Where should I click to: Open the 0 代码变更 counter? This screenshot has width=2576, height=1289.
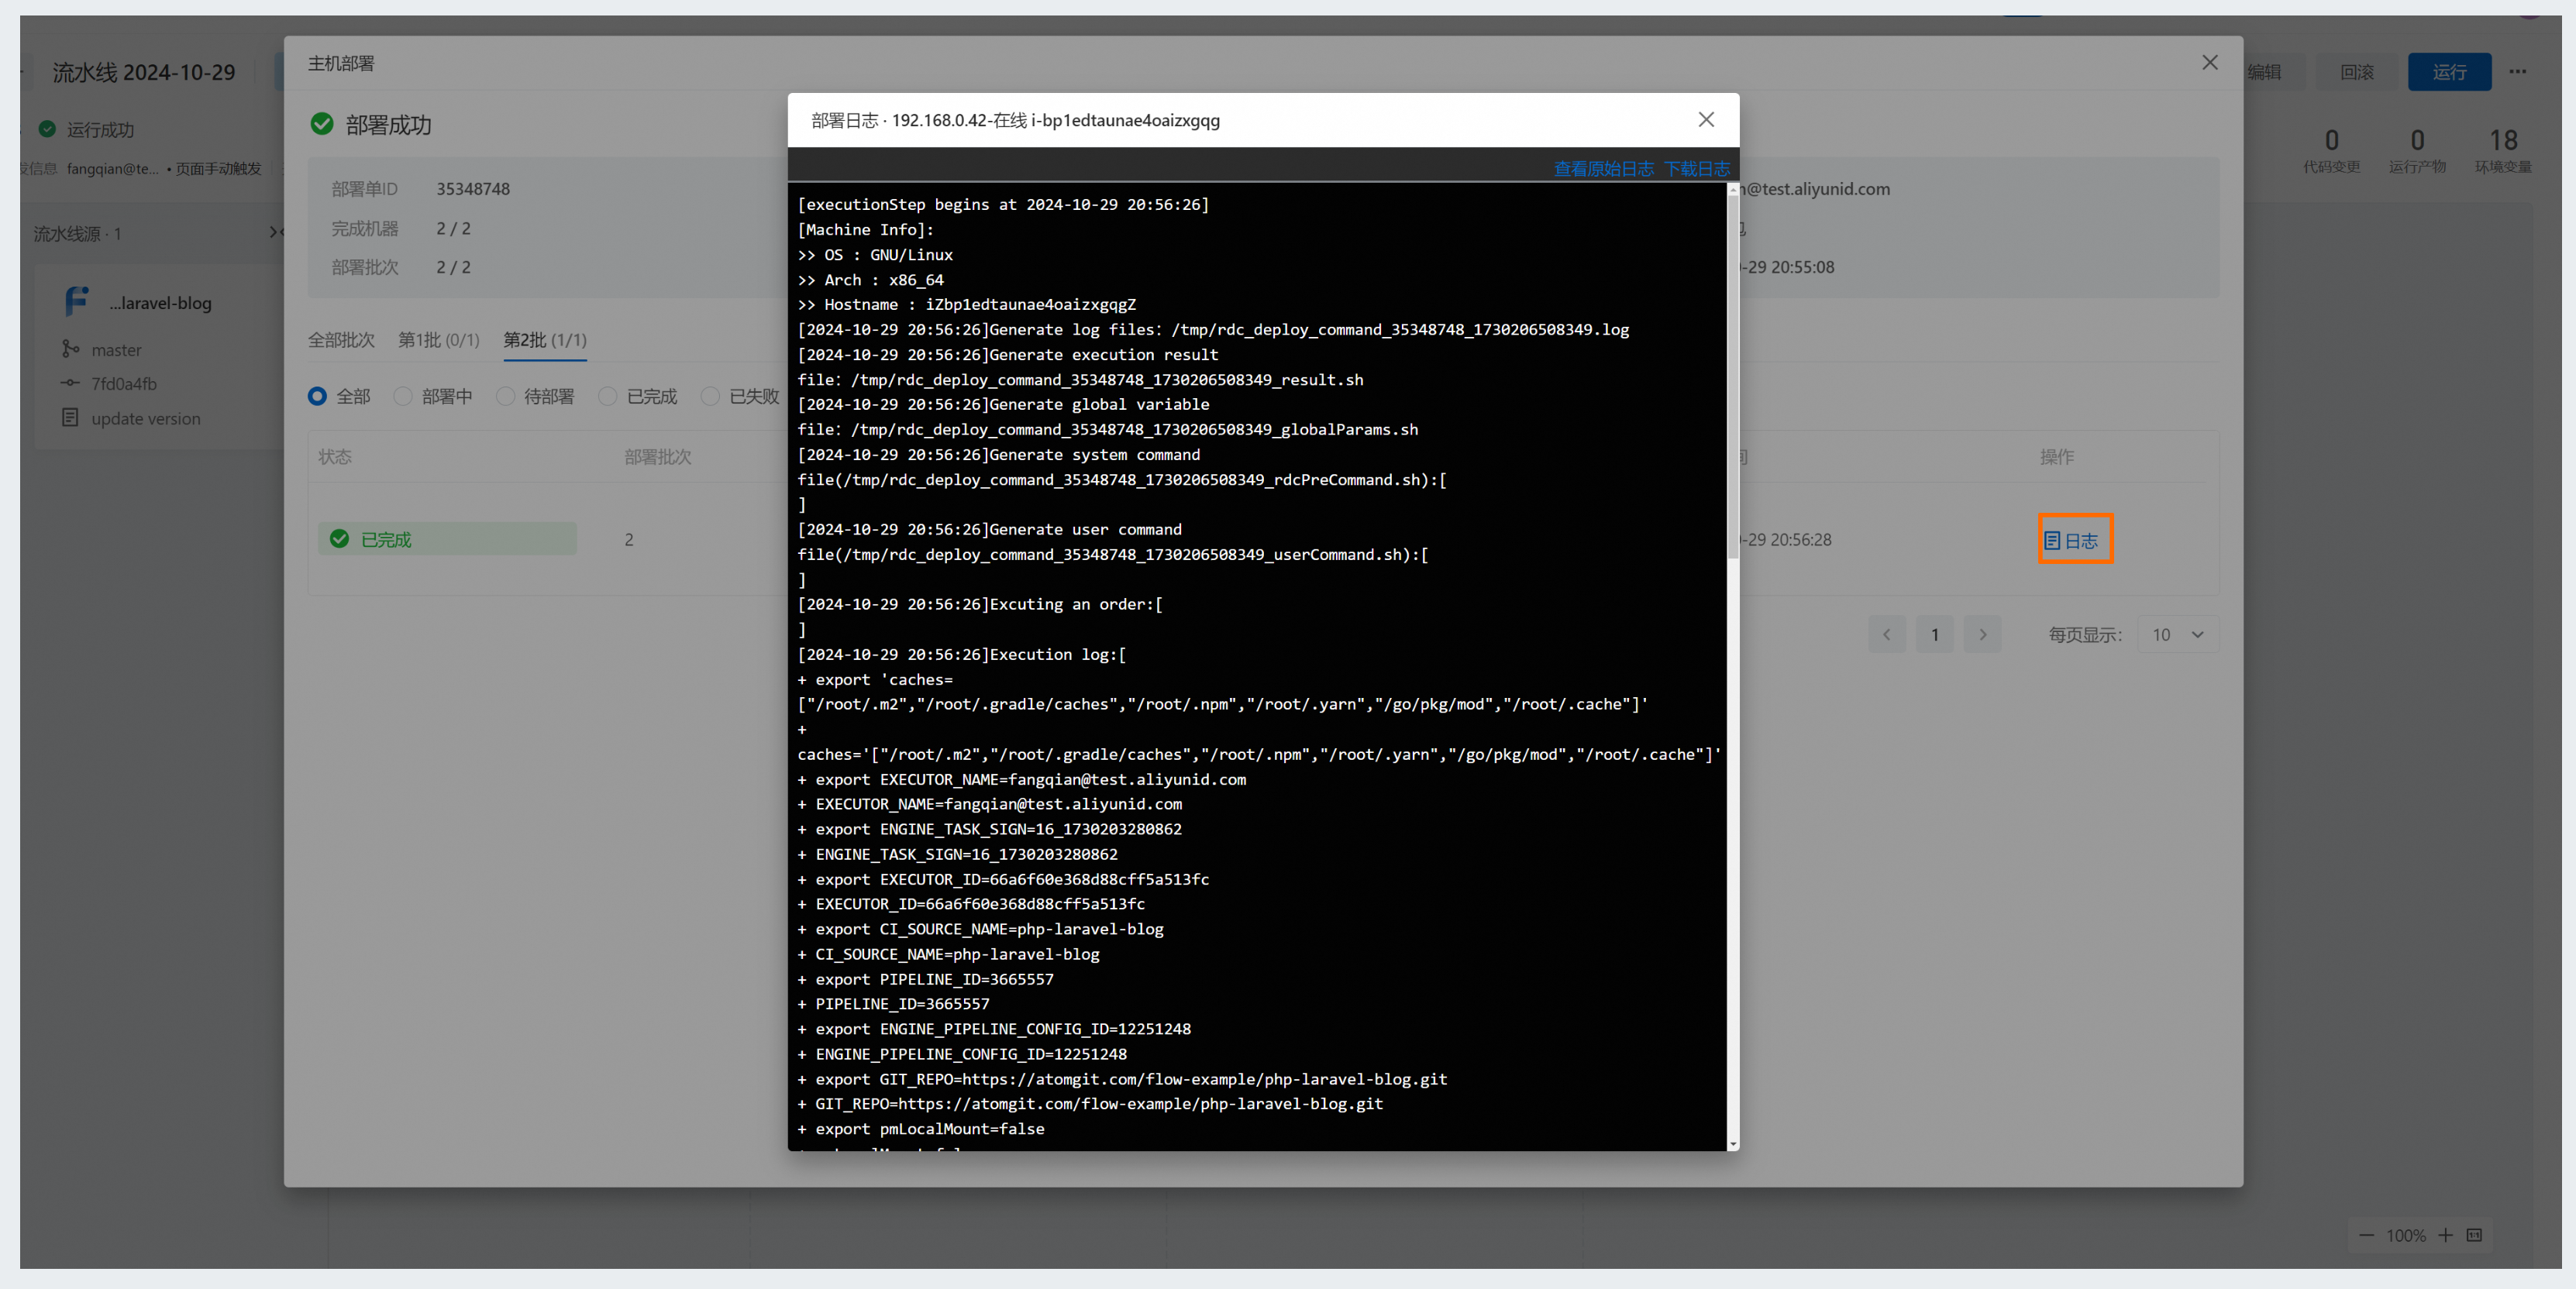(x=2332, y=151)
